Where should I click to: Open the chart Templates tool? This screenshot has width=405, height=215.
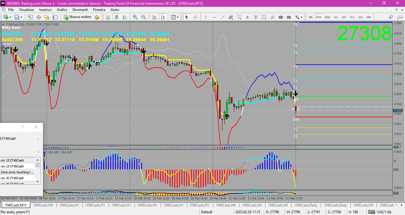point(173,17)
